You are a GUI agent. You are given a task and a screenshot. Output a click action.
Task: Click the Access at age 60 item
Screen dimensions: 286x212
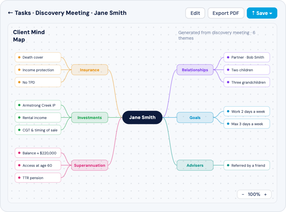(x=38, y=166)
